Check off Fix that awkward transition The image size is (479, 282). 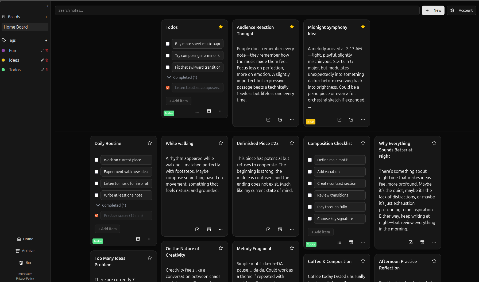[168, 67]
